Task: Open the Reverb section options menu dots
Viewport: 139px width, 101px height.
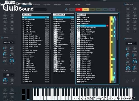Action: coord(138,39)
